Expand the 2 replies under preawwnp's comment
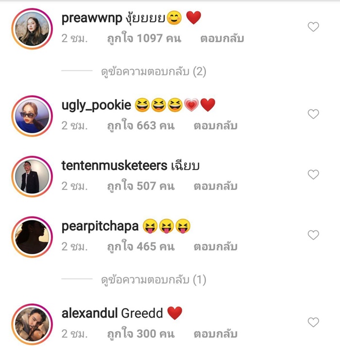340x359 pixels. [153, 72]
